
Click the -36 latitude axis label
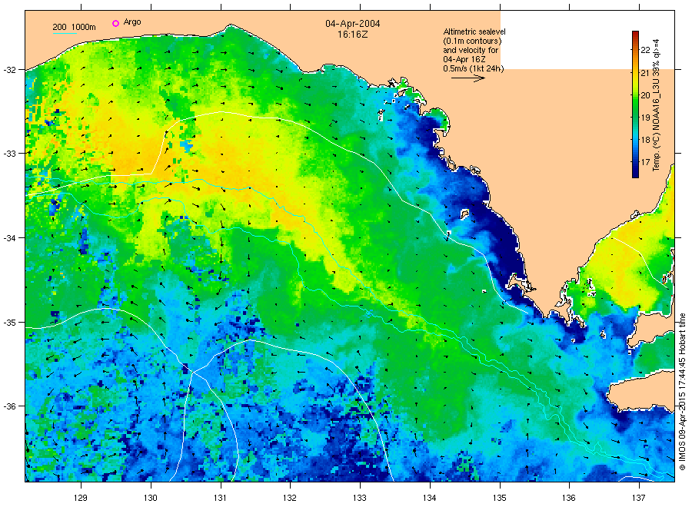coord(8,406)
